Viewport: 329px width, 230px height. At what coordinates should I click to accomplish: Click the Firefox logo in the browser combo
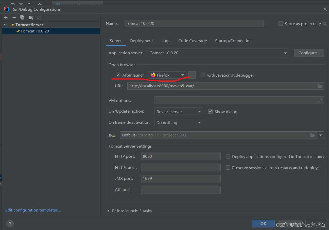tap(153, 75)
